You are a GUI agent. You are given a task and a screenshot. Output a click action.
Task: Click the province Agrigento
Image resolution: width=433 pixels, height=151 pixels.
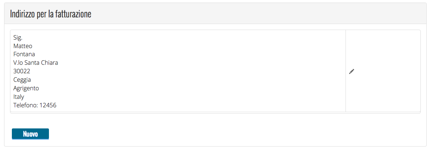tap(26, 88)
